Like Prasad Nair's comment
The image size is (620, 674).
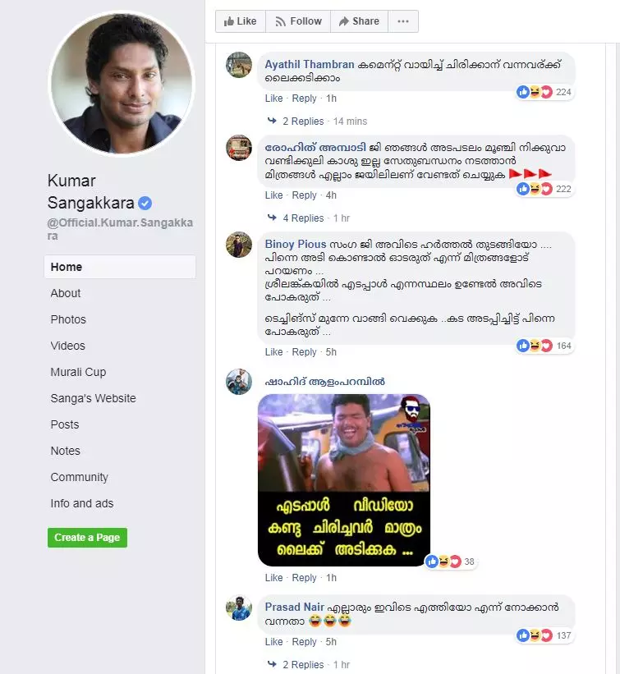click(x=274, y=642)
